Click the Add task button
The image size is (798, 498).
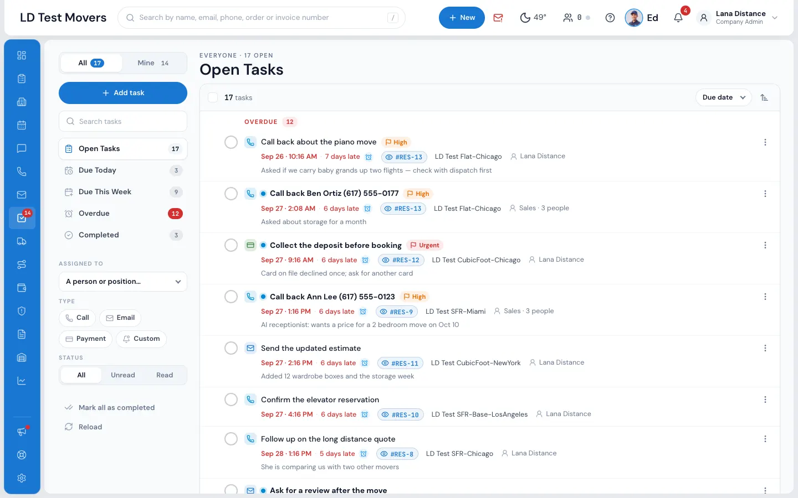123,93
